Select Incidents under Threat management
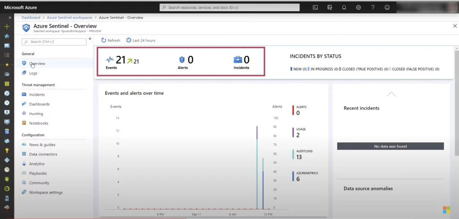Image resolution: width=459 pixels, height=219 pixels. pyautogui.click(x=37, y=95)
